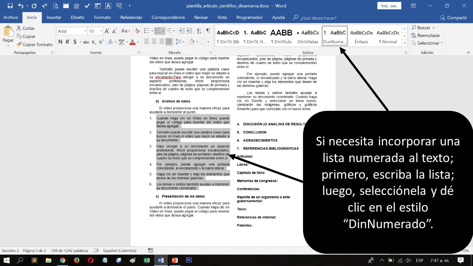Open the Windows Start menu
The height and width of the screenshot is (266, 473).
(x=7, y=260)
